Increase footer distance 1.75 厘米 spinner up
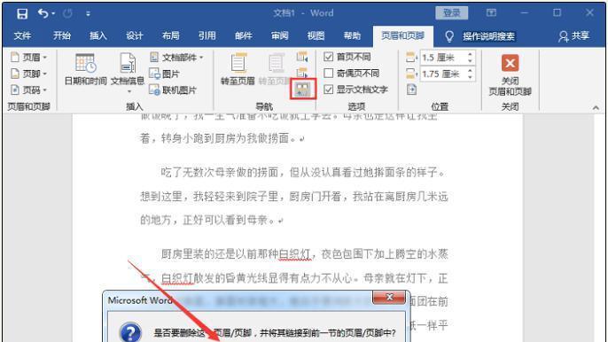 click(x=470, y=71)
